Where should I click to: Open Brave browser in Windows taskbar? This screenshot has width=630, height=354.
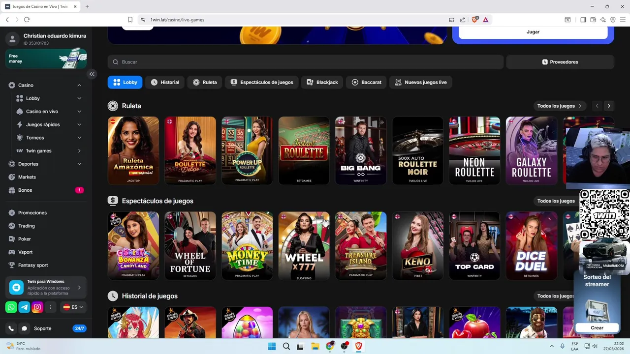click(358, 346)
